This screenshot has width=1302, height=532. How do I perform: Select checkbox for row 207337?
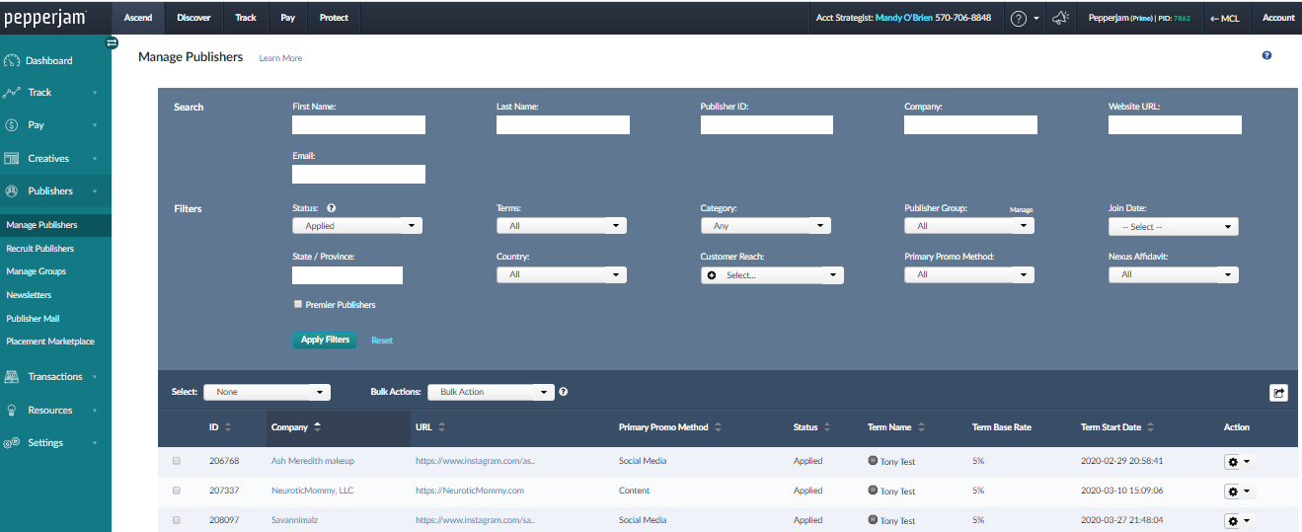(x=177, y=490)
